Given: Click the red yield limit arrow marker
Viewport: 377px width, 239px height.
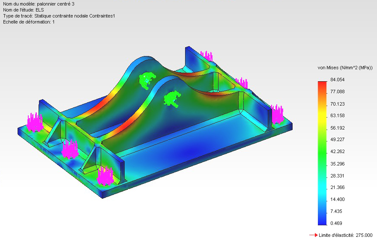Looking at the screenshot, I should [x=313, y=235].
